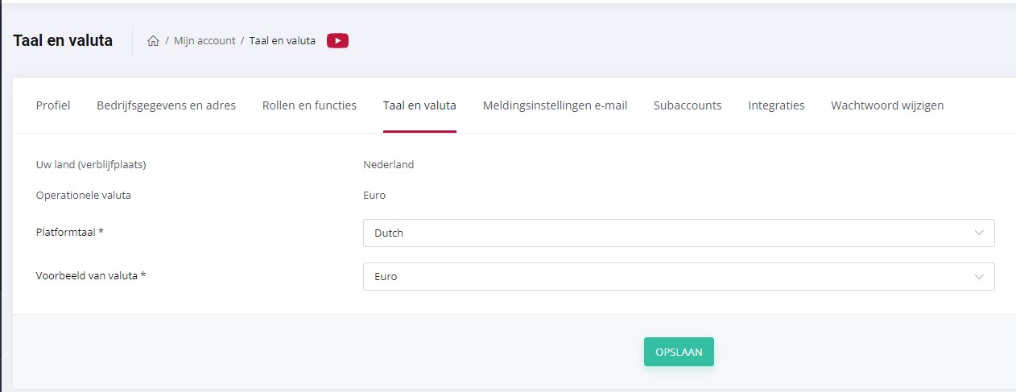Open Voorbeeld van valuta dropdown showing Euro
Viewport: 1016px width, 392px height.
click(x=679, y=276)
